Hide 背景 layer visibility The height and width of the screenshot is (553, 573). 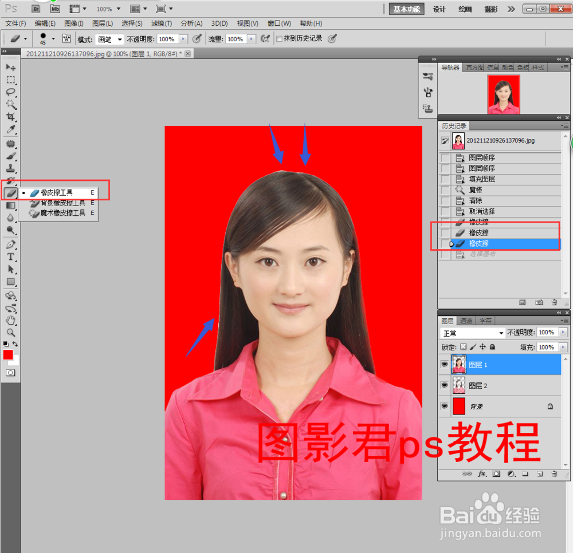[x=445, y=406]
